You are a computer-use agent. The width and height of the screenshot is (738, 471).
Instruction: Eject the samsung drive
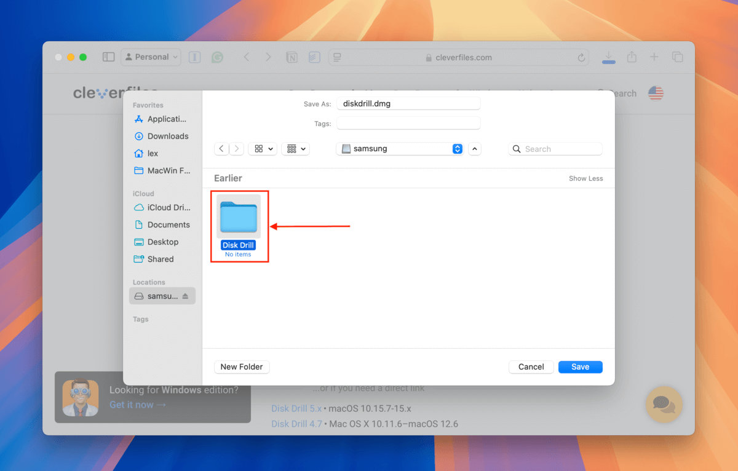click(186, 296)
